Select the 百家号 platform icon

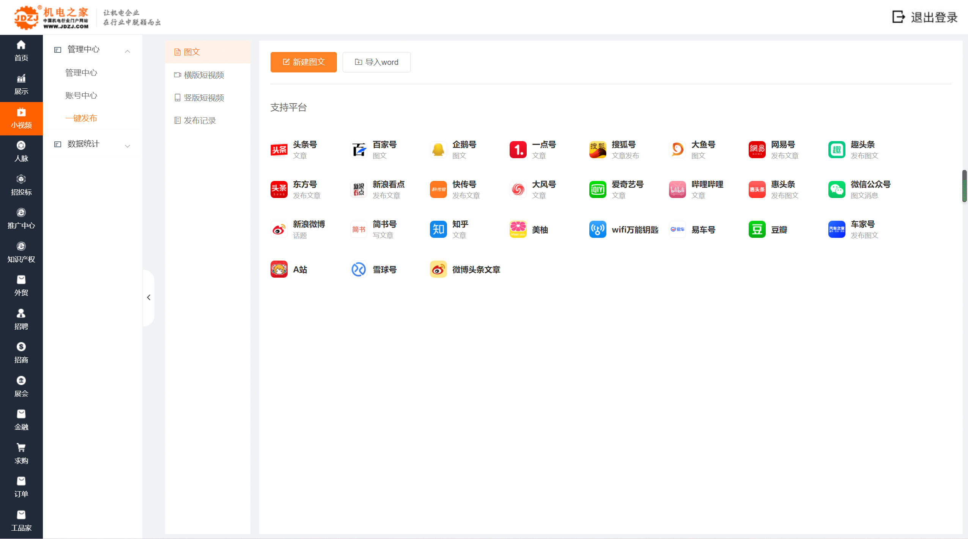pyautogui.click(x=359, y=150)
